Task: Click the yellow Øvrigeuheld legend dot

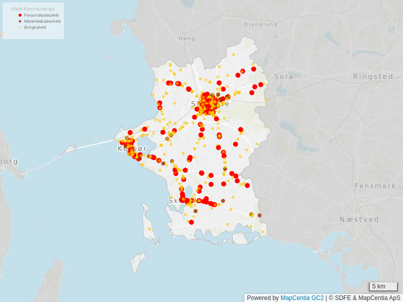Action: coord(20,28)
